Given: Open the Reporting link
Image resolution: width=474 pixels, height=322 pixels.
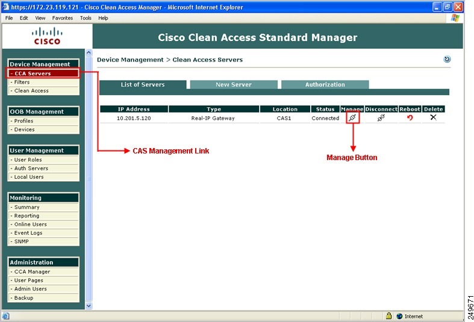Looking at the screenshot, I should (x=43, y=215).
